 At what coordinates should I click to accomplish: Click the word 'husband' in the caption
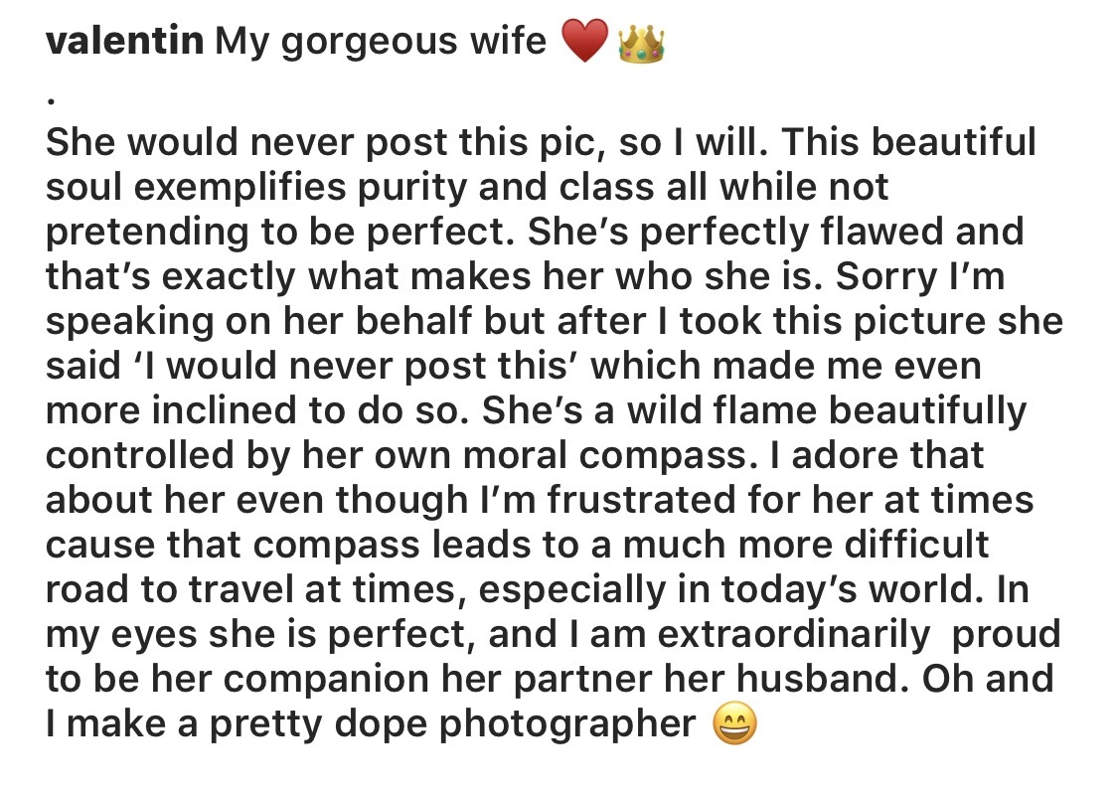(817, 679)
